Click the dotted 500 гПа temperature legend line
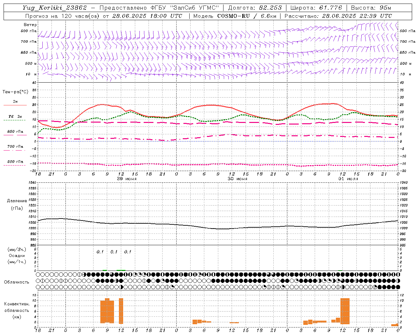417x333 pixels. 14,166
